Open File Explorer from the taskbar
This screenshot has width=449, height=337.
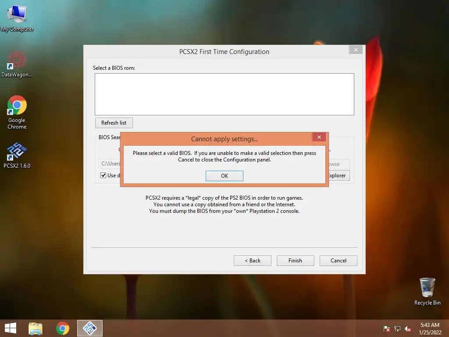click(36, 328)
